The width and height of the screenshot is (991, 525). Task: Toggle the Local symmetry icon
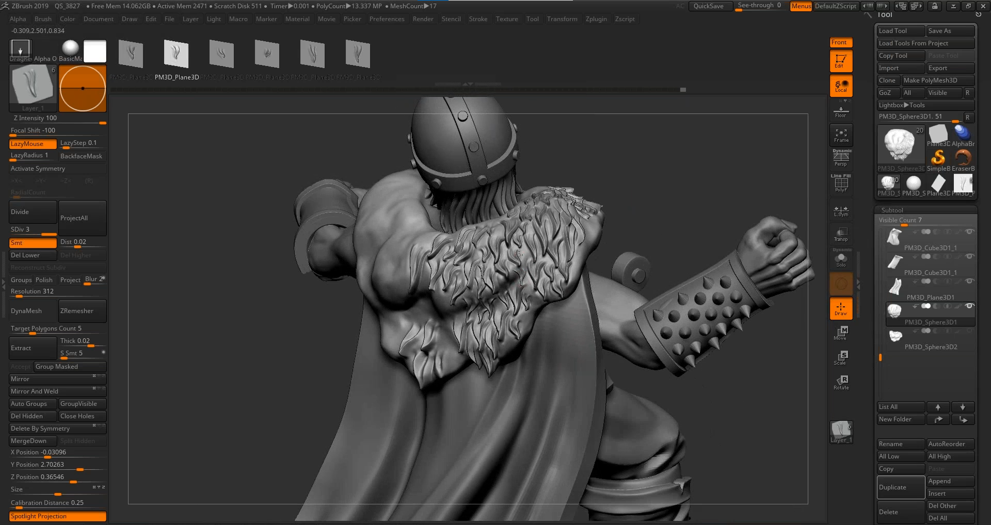point(841,86)
